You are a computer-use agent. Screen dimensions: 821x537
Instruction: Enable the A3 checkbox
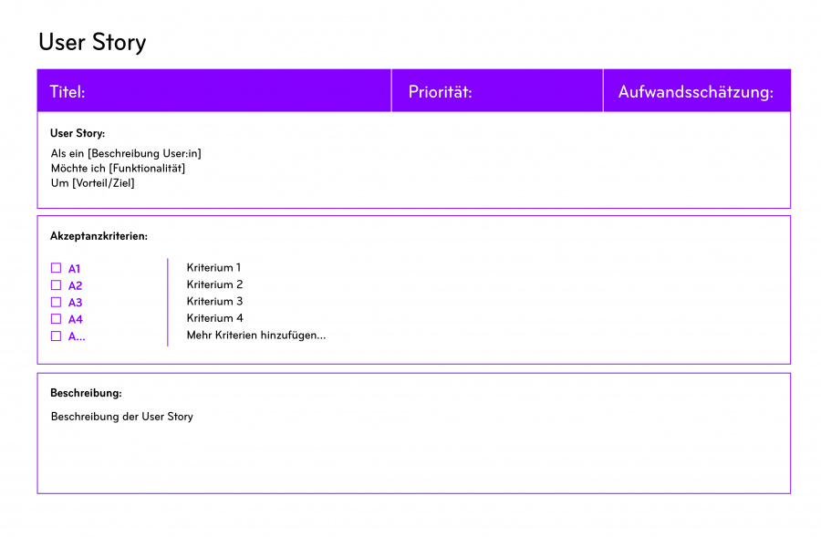[x=56, y=302]
